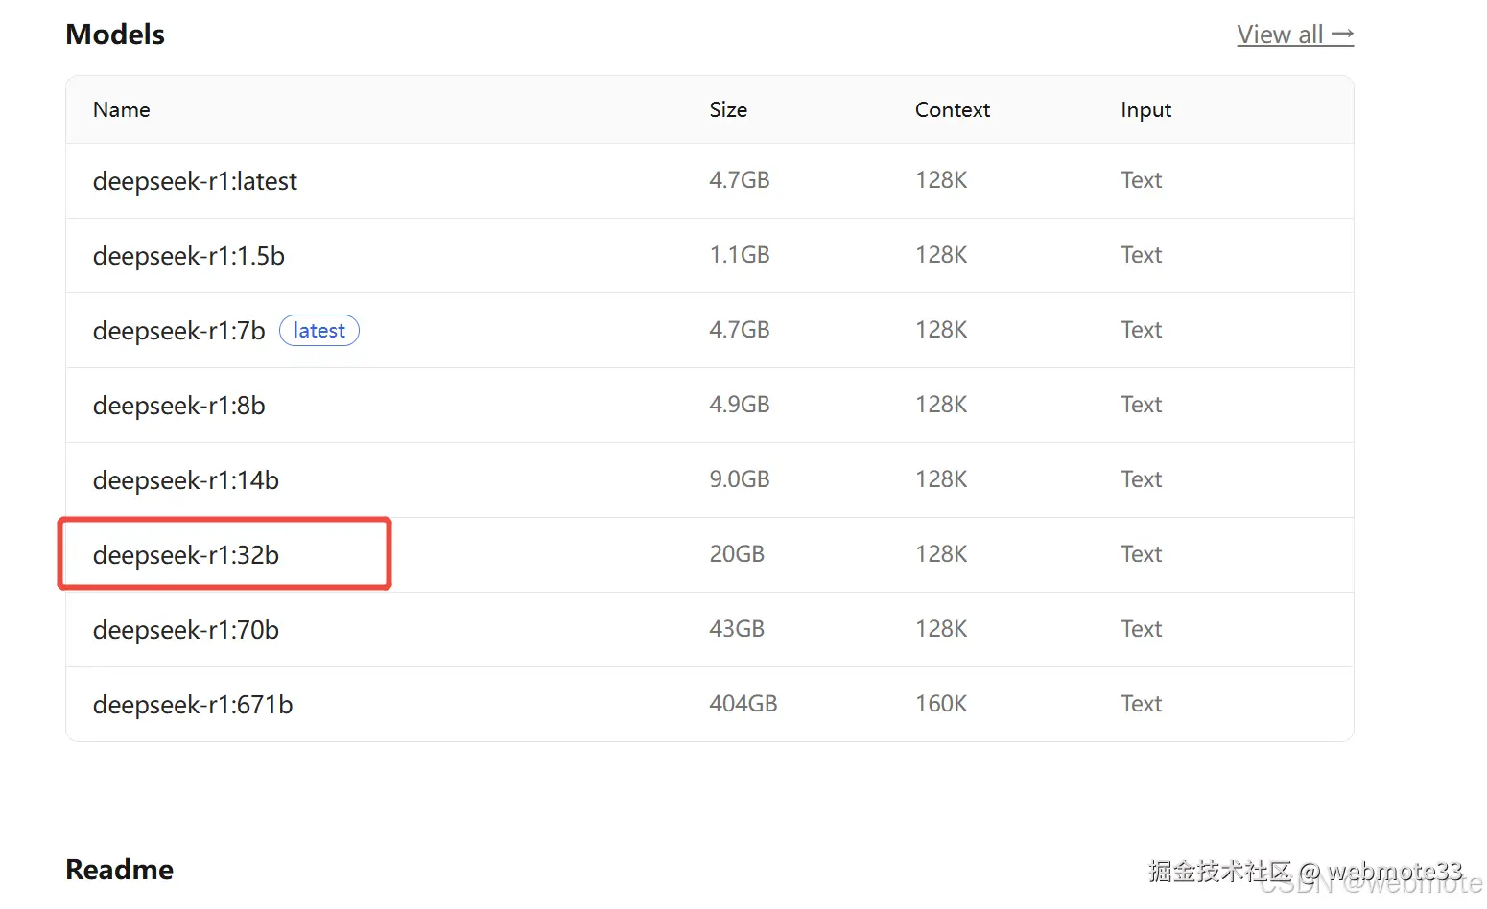Click the Input column header
1487x909 pixels.
click(x=1145, y=110)
